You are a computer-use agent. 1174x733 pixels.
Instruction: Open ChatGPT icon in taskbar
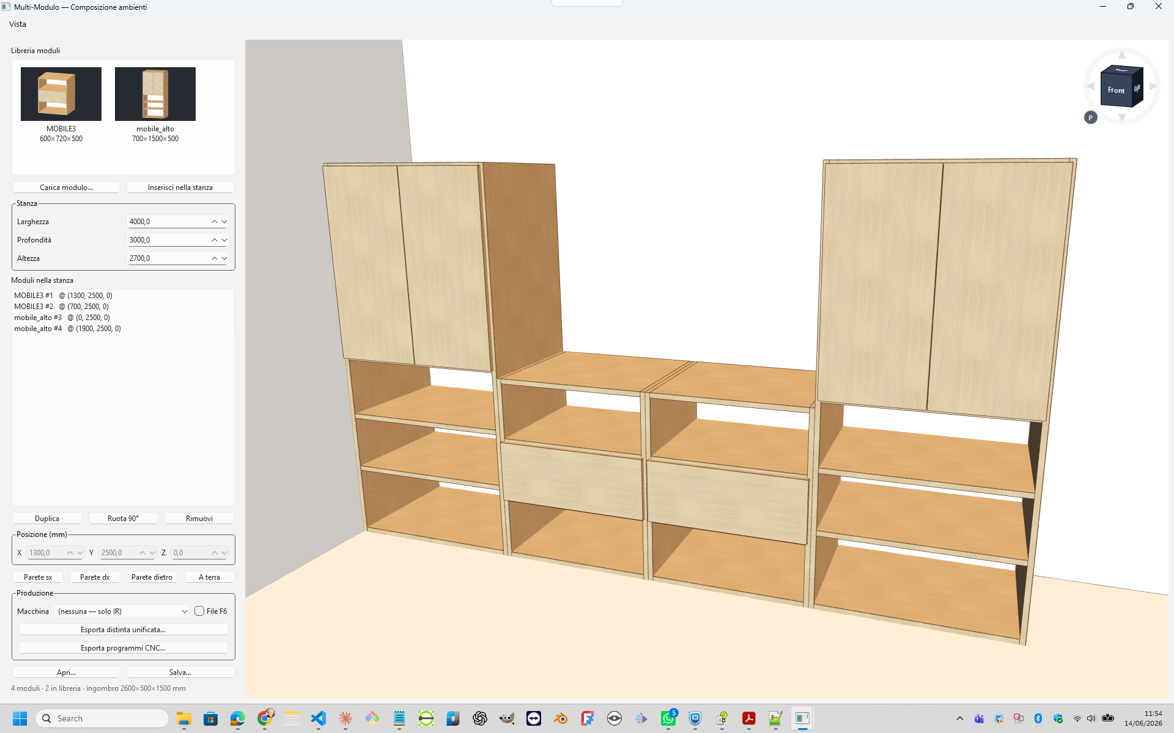pyautogui.click(x=480, y=718)
